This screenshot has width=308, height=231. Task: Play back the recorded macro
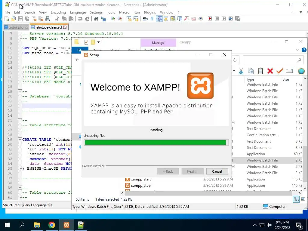[x=223, y=19]
